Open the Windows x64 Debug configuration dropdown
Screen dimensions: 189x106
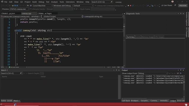63,6
